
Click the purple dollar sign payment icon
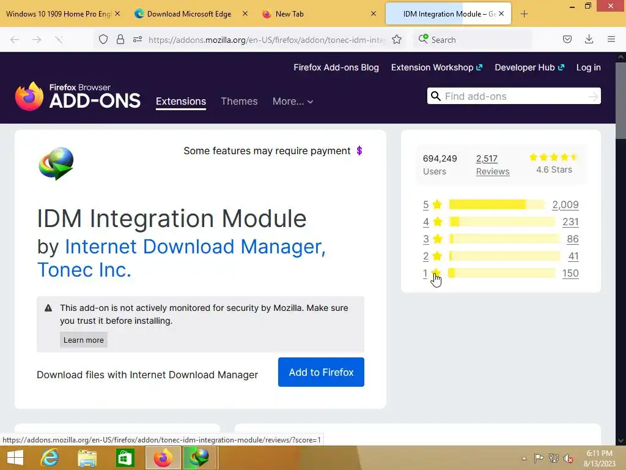click(x=359, y=151)
